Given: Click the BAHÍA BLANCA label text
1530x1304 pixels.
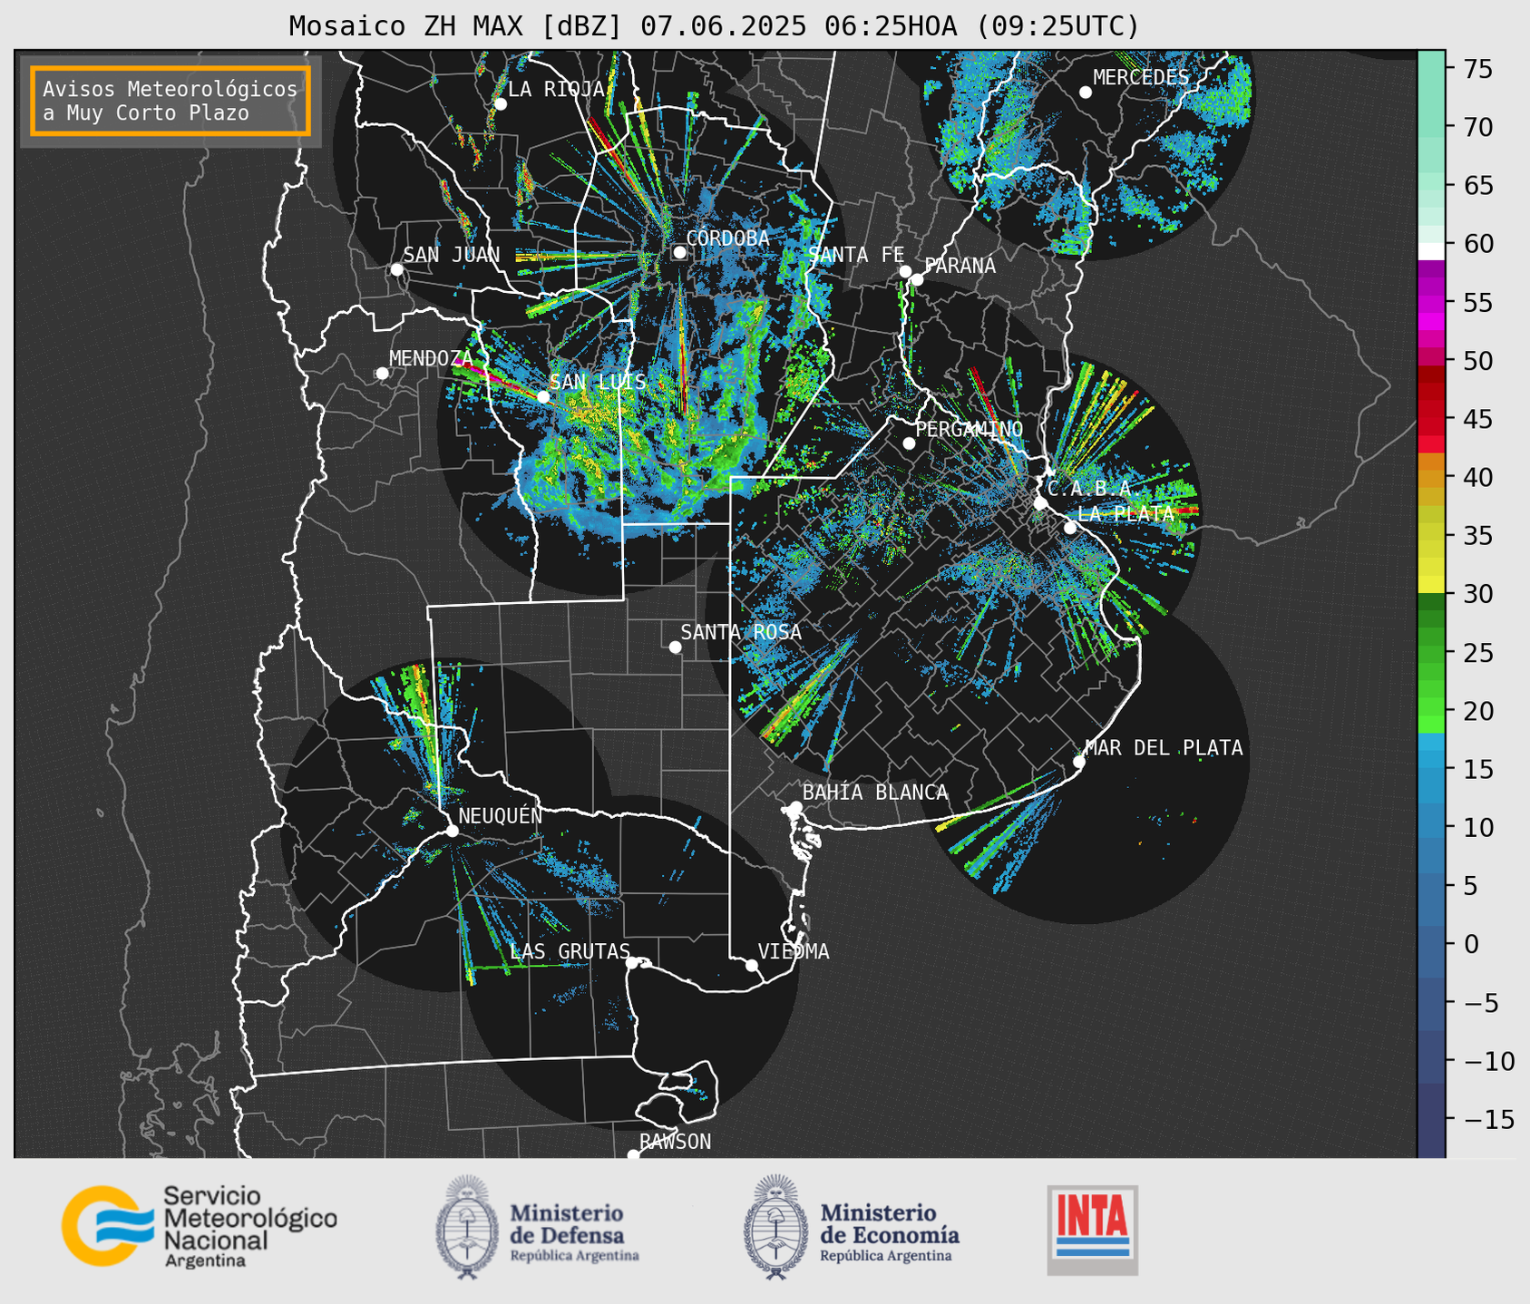Looking at the screenshot, I should click(875, 793).
